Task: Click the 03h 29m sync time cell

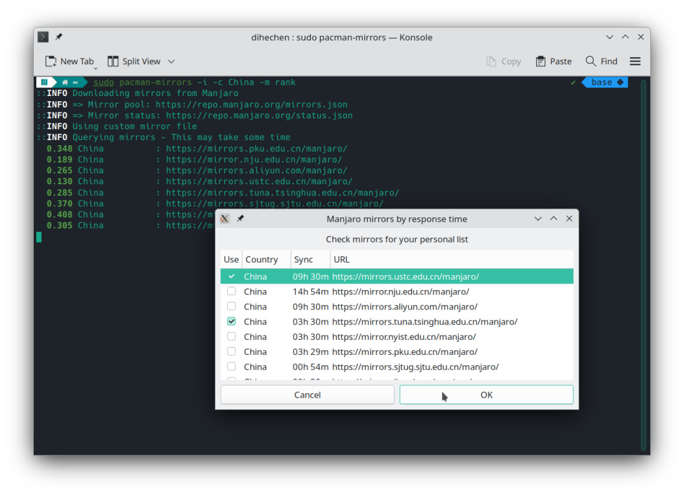Action: tap(310, 352)
